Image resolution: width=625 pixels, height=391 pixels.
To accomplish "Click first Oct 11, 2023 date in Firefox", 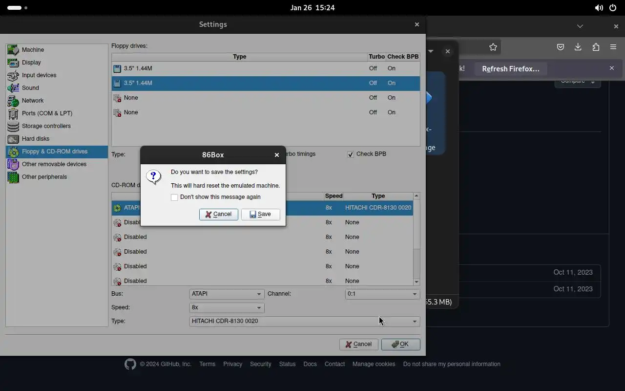I will pos(573,273).
